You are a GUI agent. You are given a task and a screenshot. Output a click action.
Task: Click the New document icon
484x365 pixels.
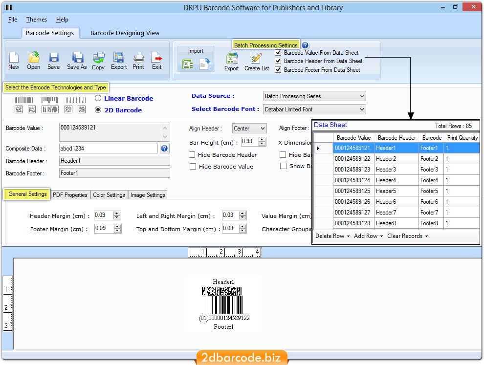[14, 57]
